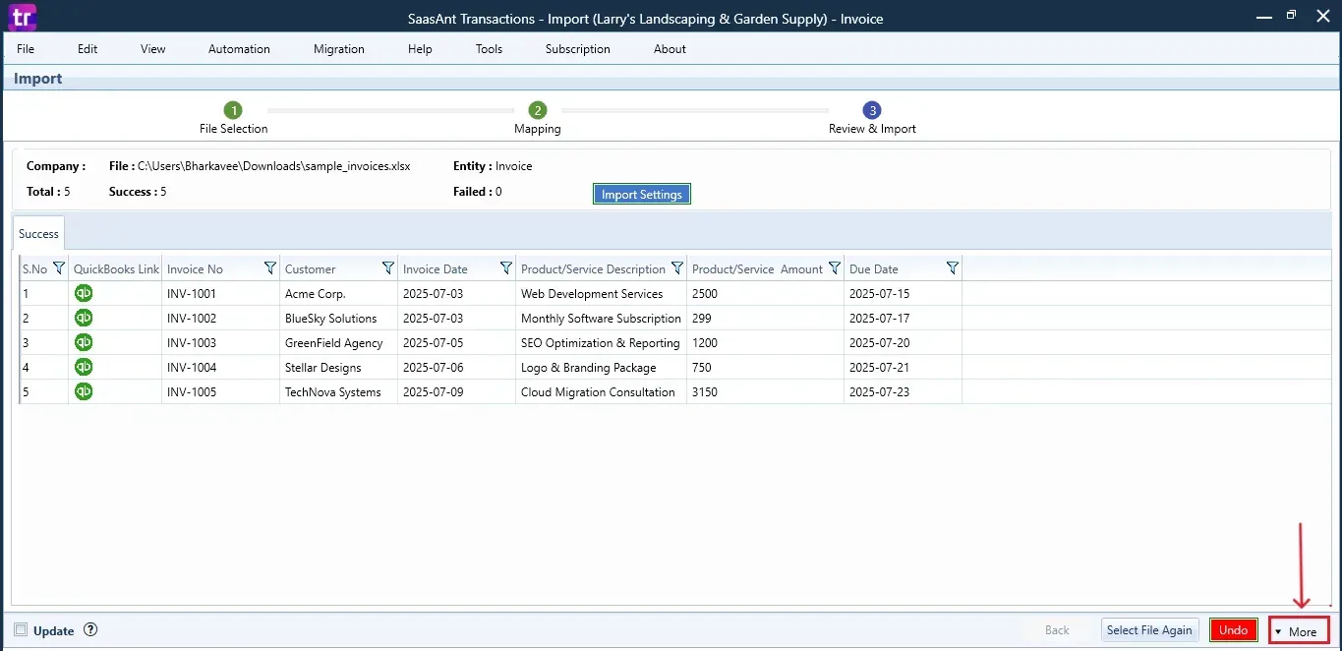Filter the Invoice Date column
The width and height of the screenshot is (1342, 651).
[x=506, y=268]
